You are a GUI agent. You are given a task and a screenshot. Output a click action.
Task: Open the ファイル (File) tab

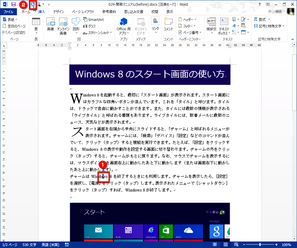click(8, 12)
